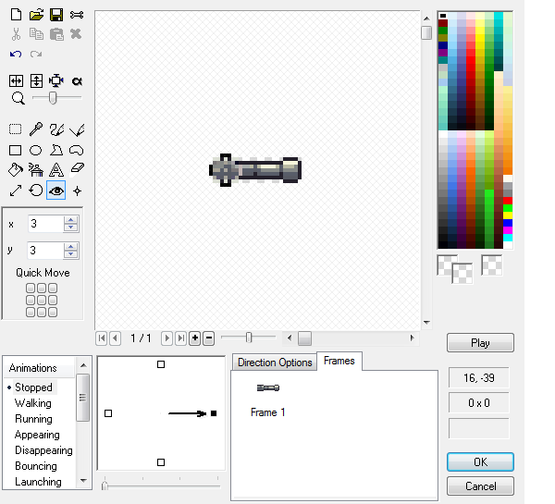Go to the first frame
This screenshot has height=504, width=555.
(x=101, y=338)
